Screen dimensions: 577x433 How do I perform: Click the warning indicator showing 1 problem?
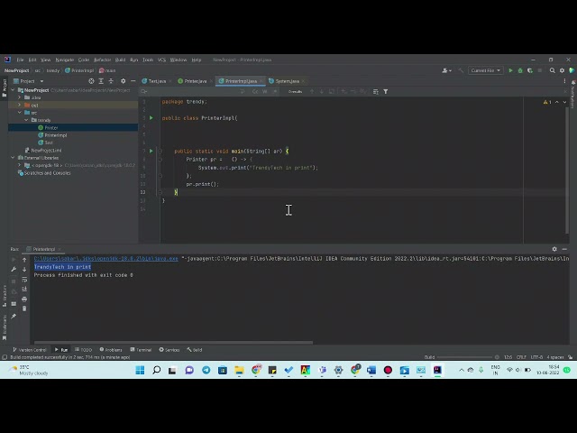click(x=547, y=102)
